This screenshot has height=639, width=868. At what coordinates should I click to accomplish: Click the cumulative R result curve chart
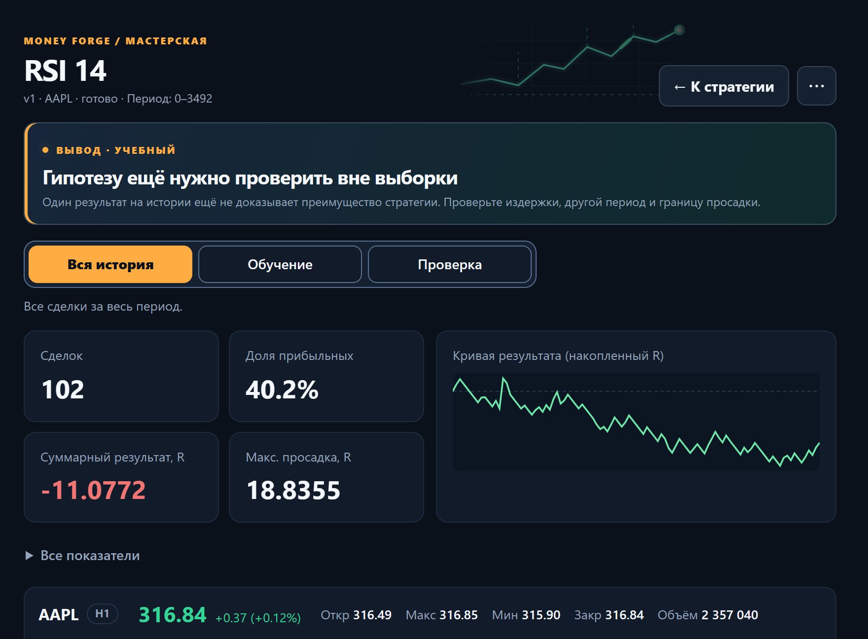tap(636, 422)
